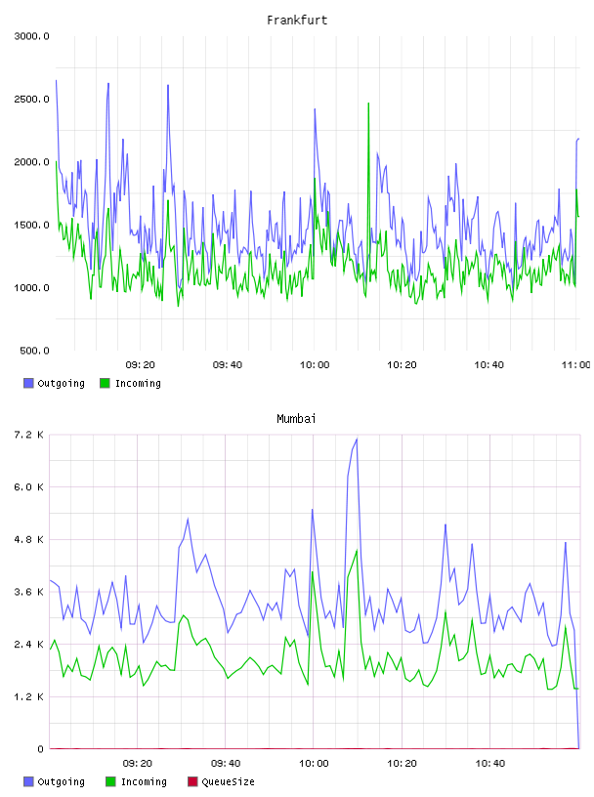The height and width of the screenshot is (797, 594).
Task: Click the 3.6 K axis label in Mumbai chart
Action: pos(29,592)
